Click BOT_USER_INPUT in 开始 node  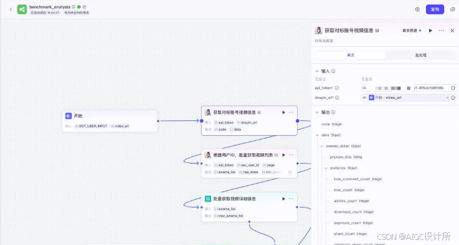[x=91, y=126]
